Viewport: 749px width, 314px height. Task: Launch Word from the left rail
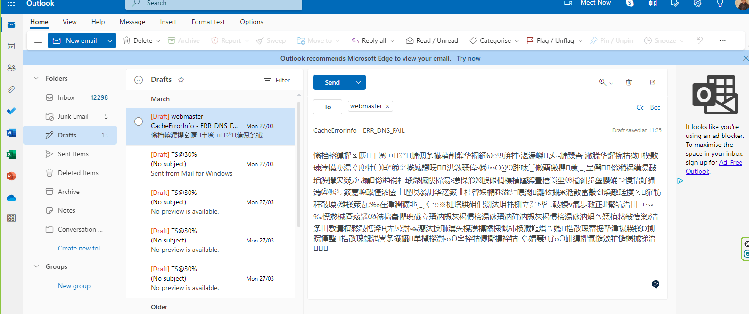click(11, 133)
